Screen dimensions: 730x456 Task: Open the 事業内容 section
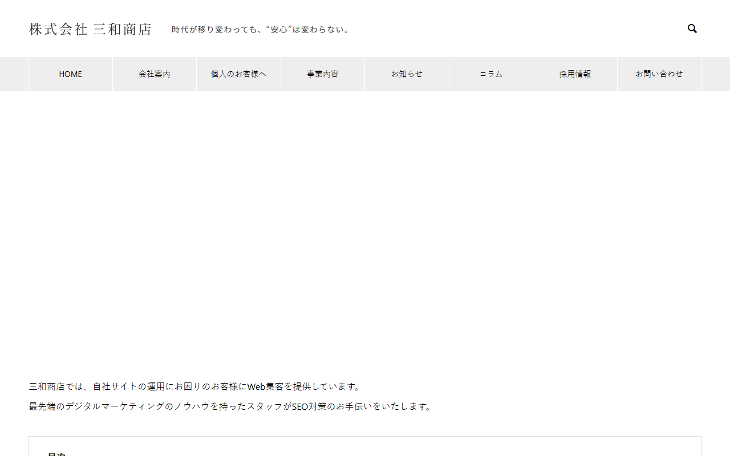pos(322,74)
